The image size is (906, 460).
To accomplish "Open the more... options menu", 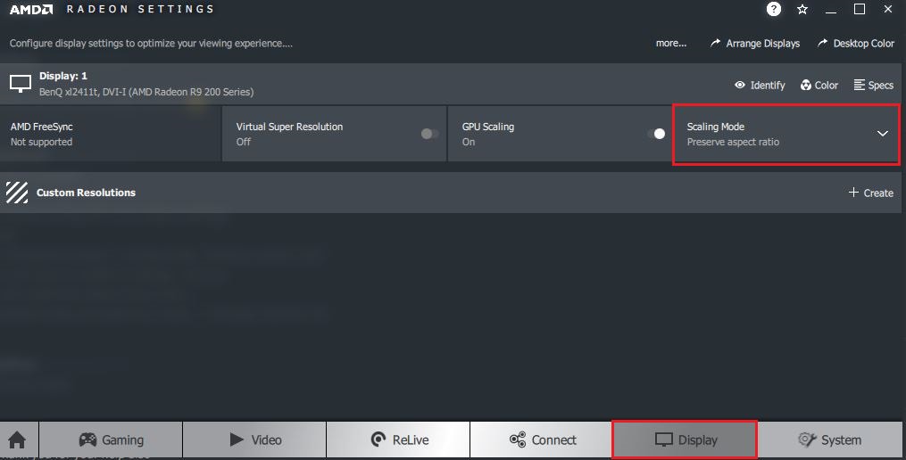I will pos(670,43).
